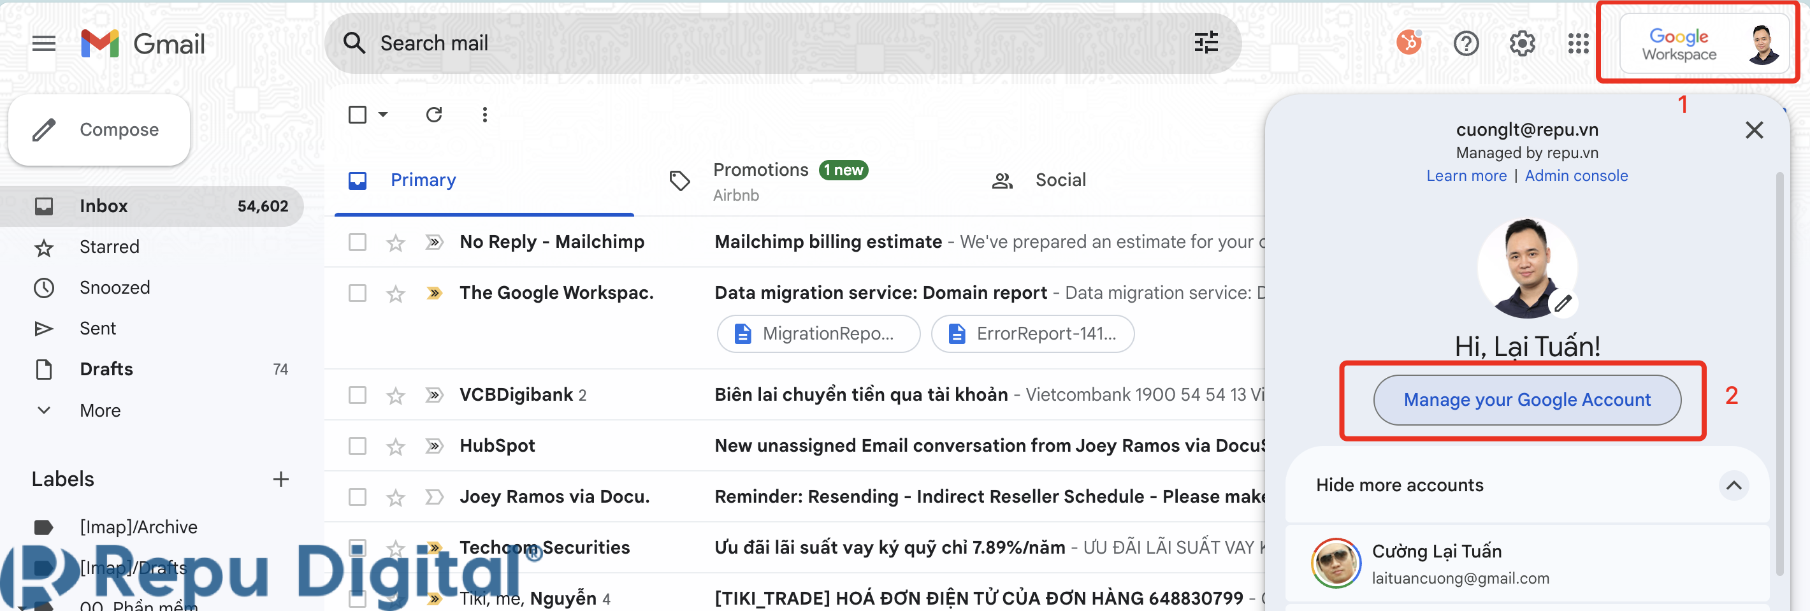Tick the select-all checkbox
1810x611 pixels.
click(x=357, y=115)
